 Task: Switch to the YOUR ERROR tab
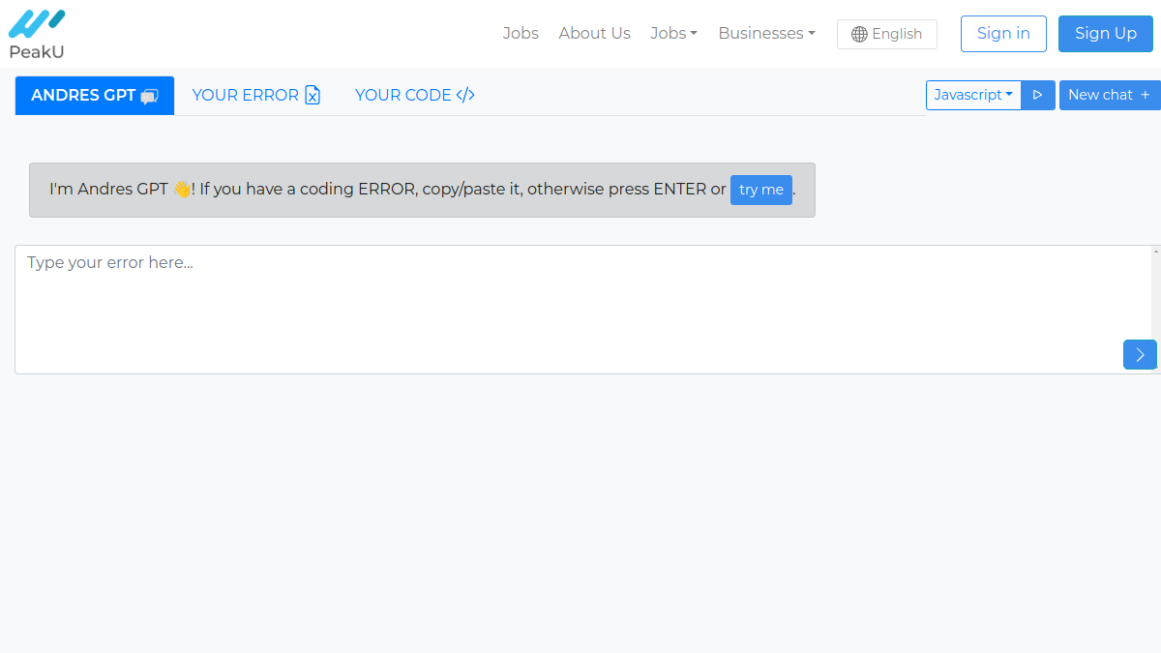click(x=256, y=95)
